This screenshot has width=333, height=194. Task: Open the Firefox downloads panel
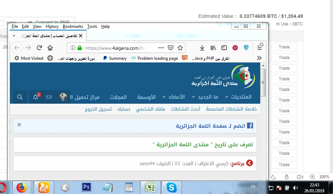[x=202, y=48]
